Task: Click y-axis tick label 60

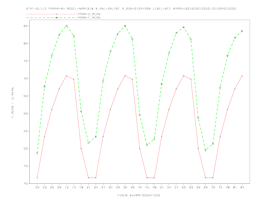Action: [x=25, y=113]
